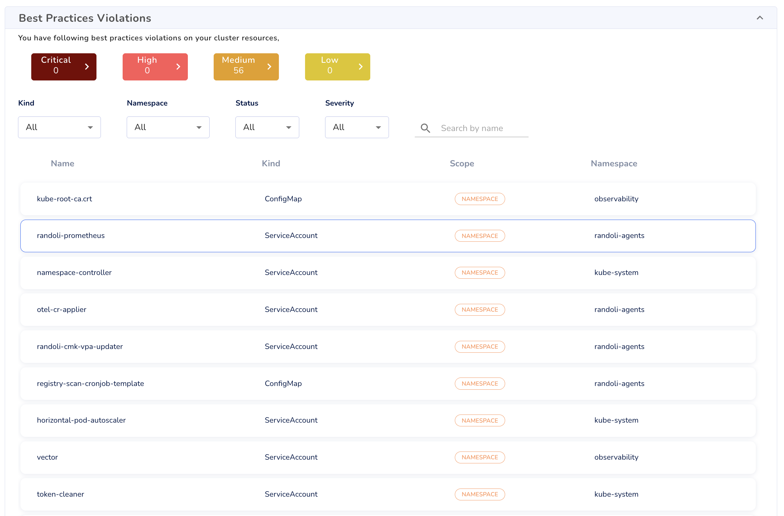This screenshot has width=784, height=516.
Task: Collapse the Best Practices Violations panel
Action: (760, 18)
